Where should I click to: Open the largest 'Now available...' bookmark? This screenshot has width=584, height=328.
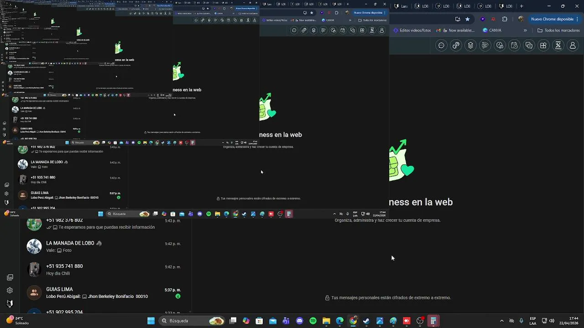coord(455,31)
